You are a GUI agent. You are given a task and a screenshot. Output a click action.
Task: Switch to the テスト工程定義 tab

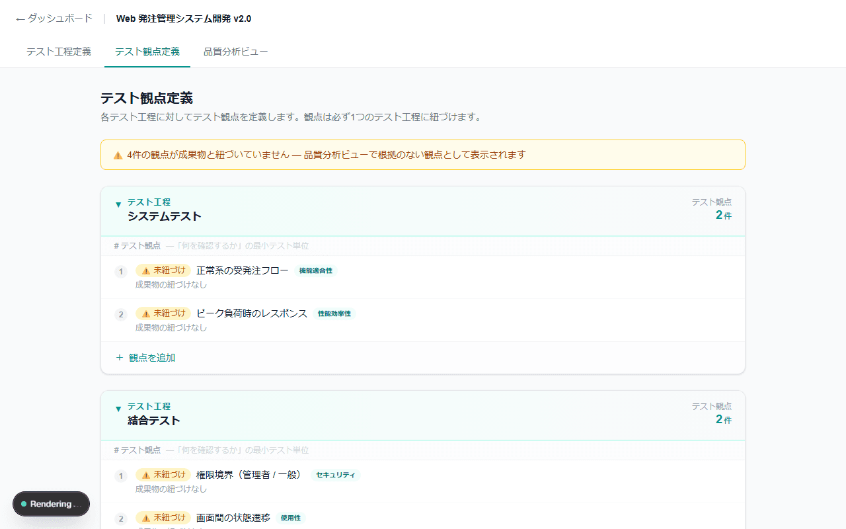[59, 51]
